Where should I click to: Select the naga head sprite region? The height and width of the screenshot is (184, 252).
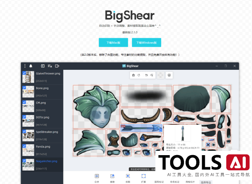pyautogui.click(x=96, y=106)
